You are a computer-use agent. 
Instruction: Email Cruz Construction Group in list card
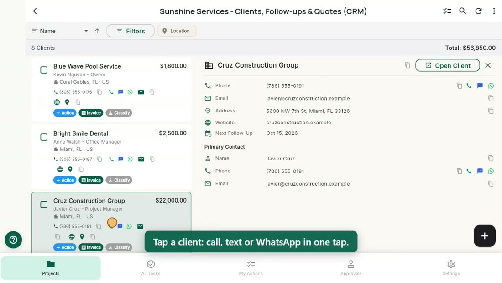point(140,226)
